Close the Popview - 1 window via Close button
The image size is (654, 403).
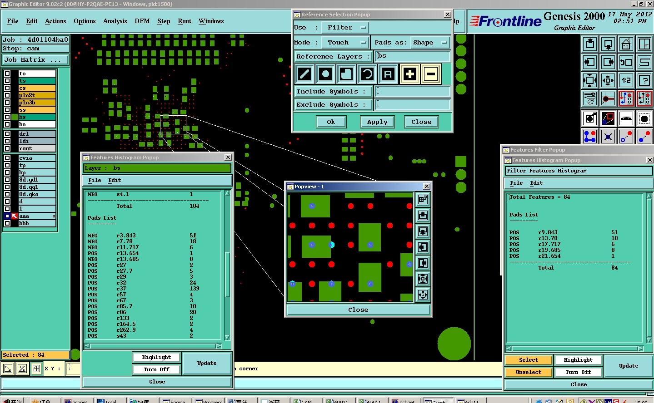click(358, 310)
